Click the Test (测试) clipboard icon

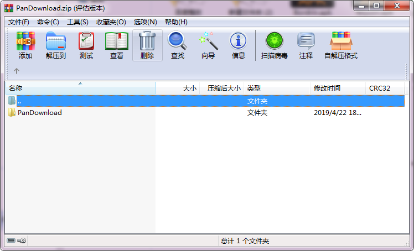coord(86,41)
